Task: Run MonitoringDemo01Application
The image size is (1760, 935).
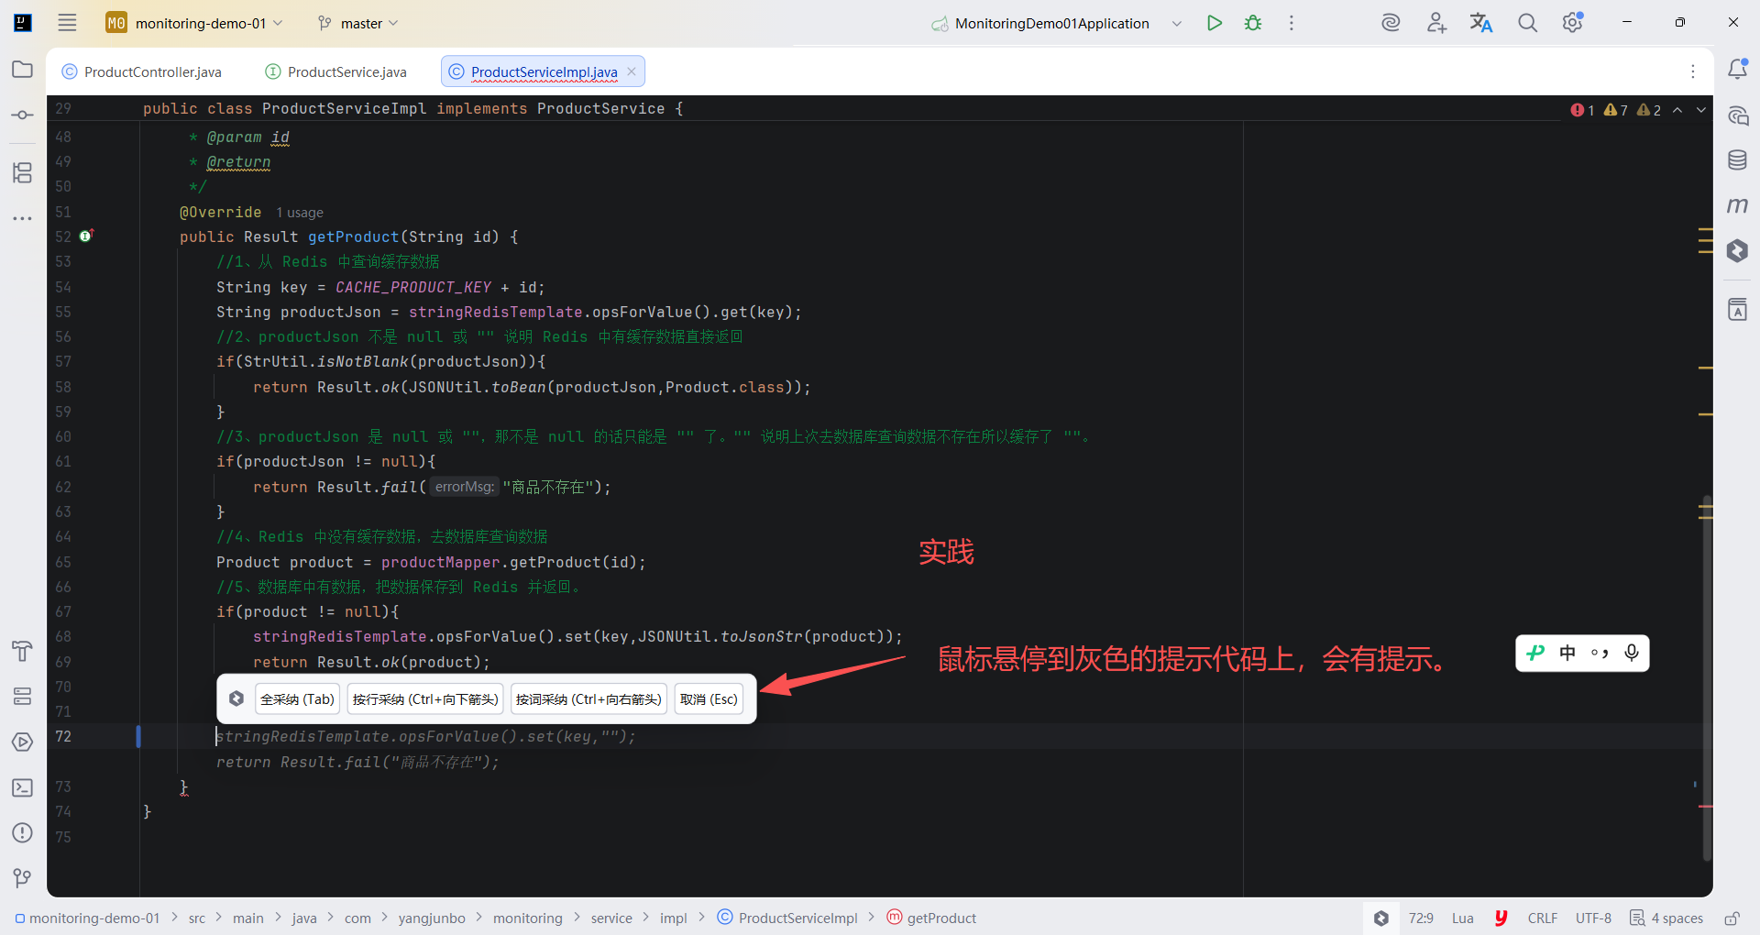Action: [1215, 23]
